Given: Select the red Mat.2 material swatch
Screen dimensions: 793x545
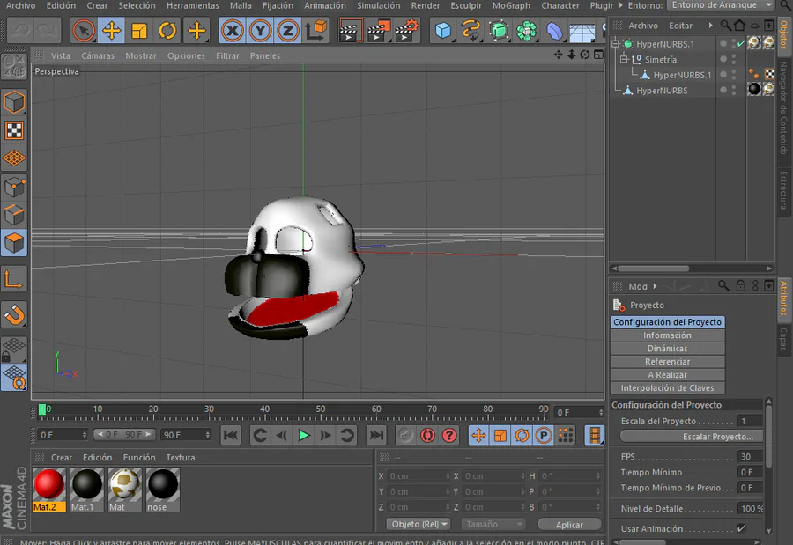Looking at the screenshot, I should pyautogui.click(x=48, y=485).
